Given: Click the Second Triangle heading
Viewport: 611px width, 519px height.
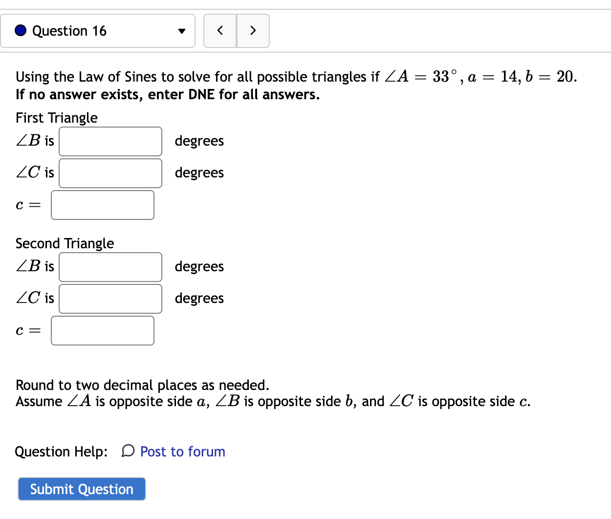Looking at the screenshot, I should [x=65, y=243].
